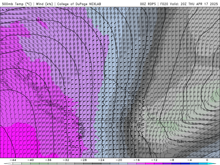Click the 0 colorbar tick label

pyautogui.click(x=207, y=160)
